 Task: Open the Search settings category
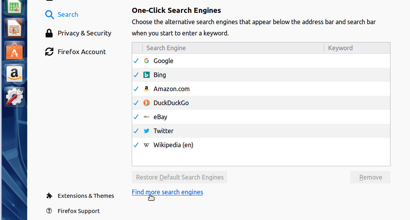tap(67, 14)
